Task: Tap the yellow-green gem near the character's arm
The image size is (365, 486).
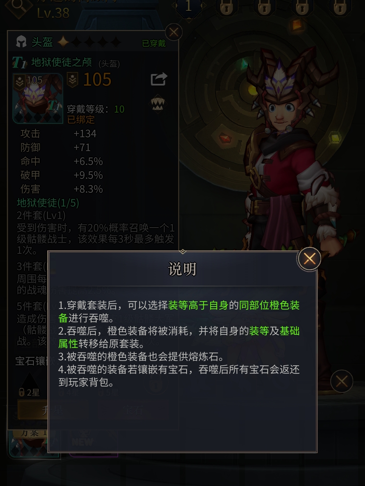Action: coord(335,138)
